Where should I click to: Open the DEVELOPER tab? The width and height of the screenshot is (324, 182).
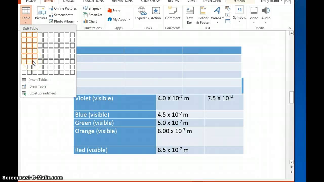click(x=212, y=1)
